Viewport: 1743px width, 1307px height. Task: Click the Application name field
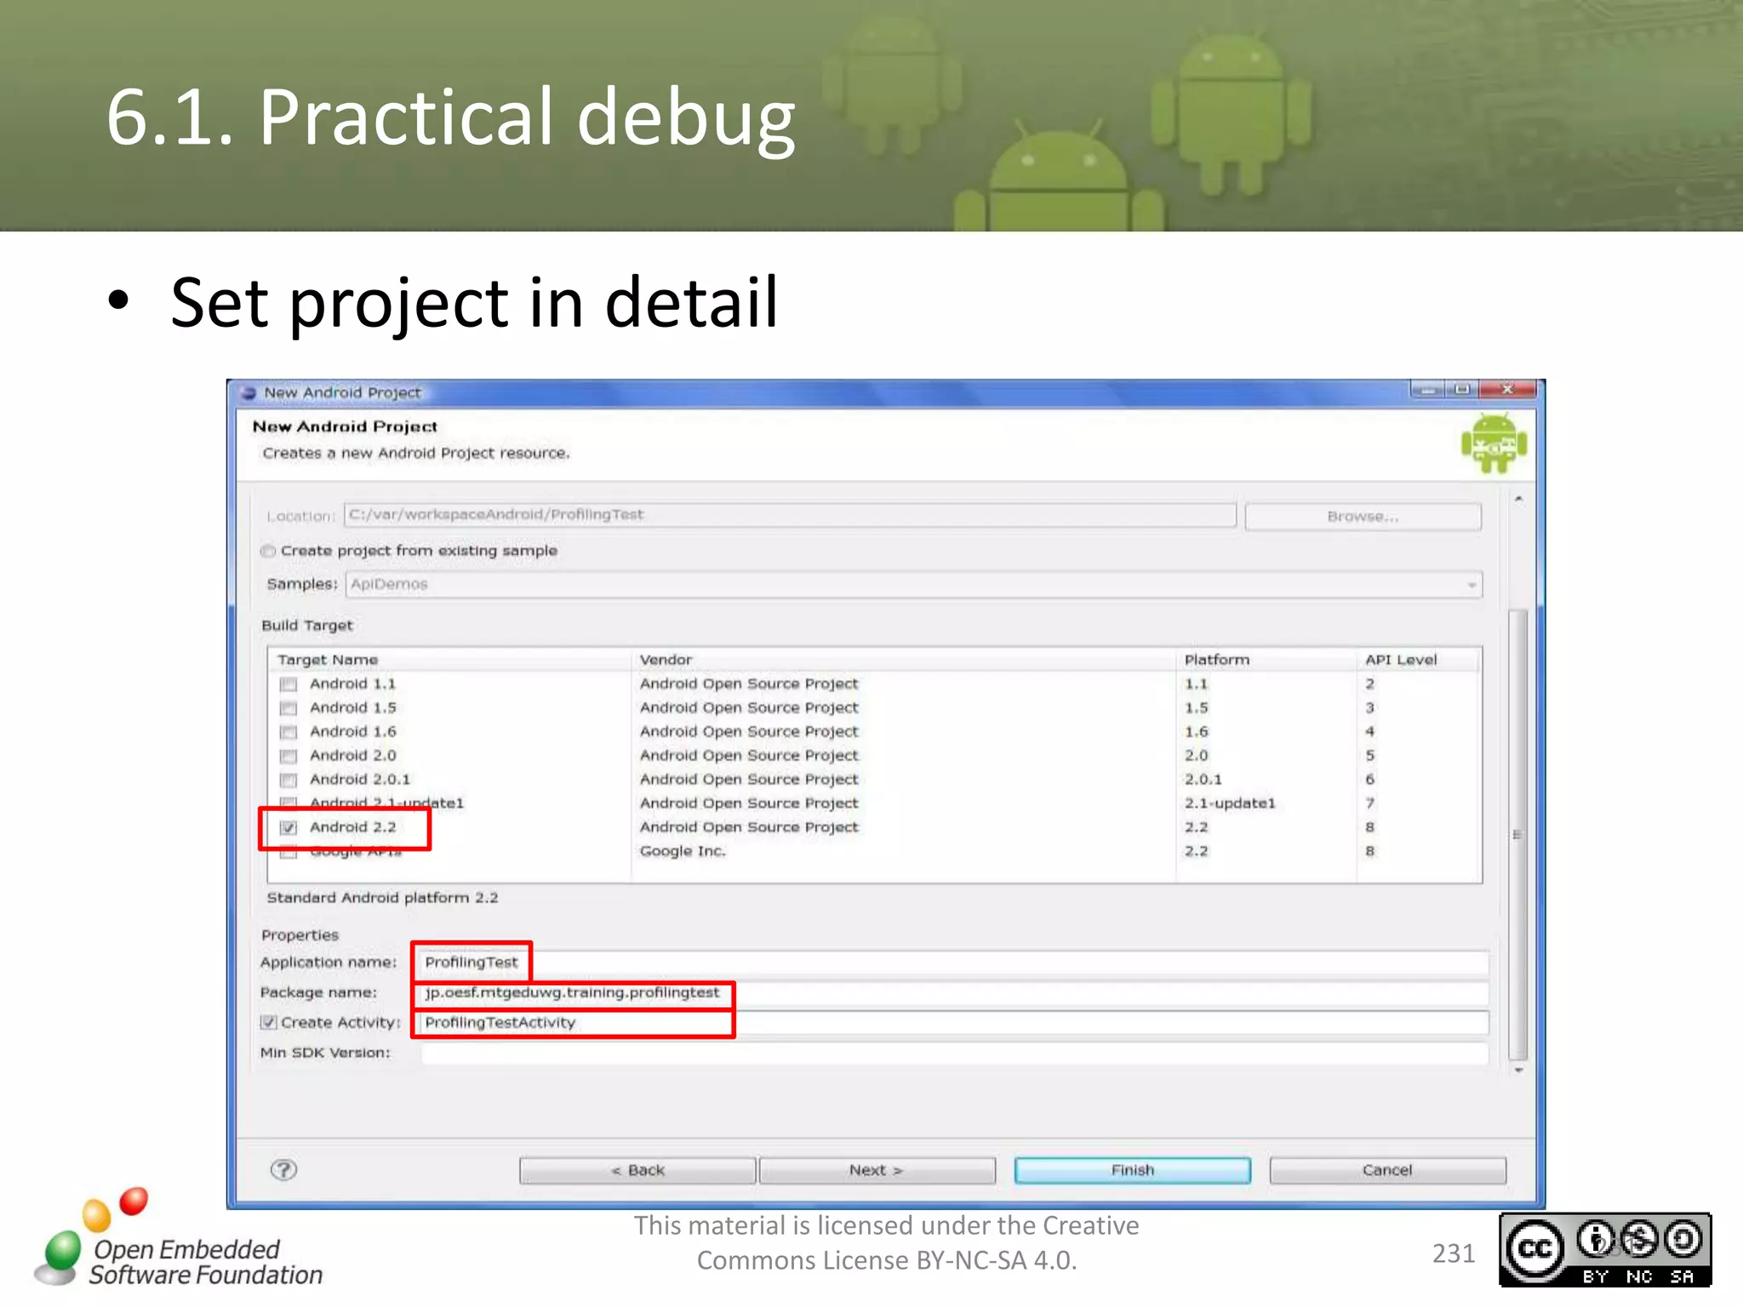(x=953, y=962)
